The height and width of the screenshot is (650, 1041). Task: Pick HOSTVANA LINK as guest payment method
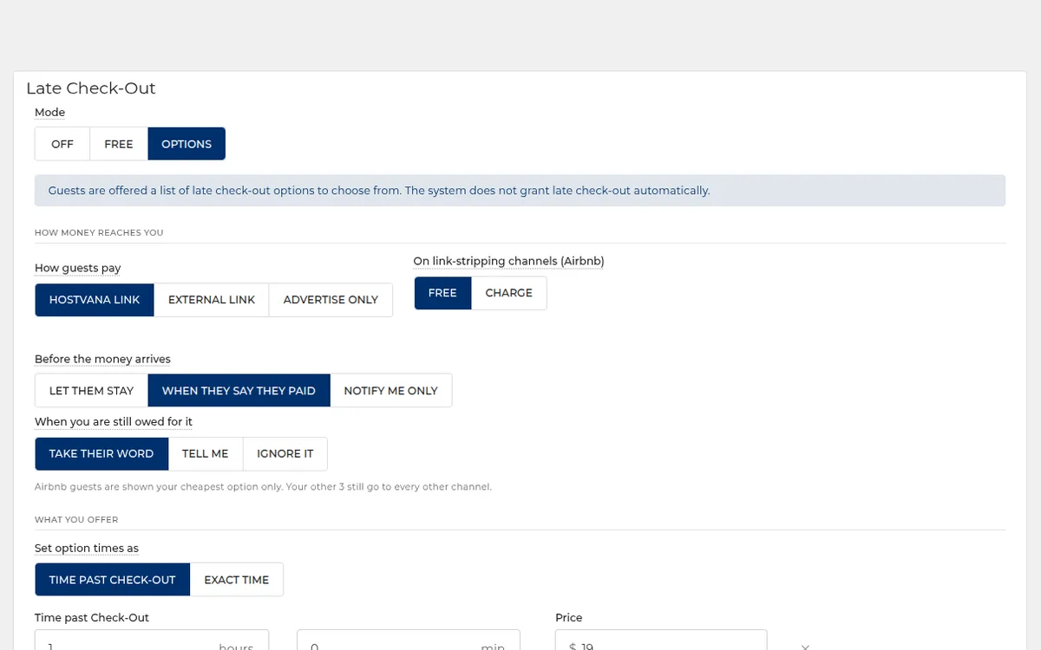95,300
